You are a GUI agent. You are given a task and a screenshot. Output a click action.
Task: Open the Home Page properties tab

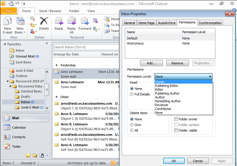[x=146, y=23]
